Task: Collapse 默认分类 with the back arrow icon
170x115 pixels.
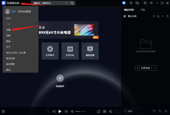Action: pos(125,16)
